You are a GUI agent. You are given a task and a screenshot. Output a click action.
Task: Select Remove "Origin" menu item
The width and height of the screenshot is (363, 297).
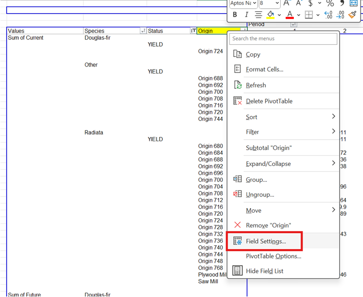point(283,225)
